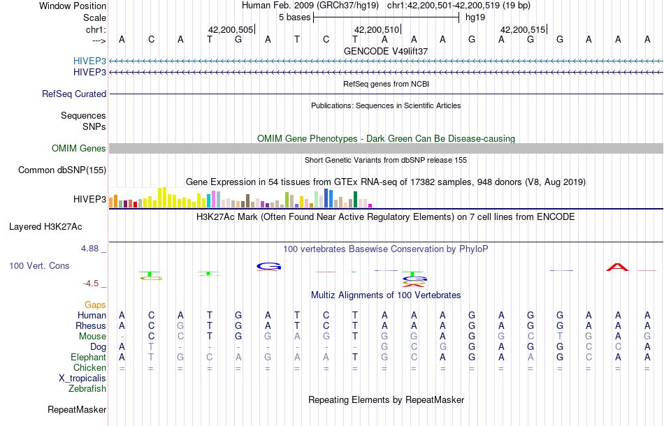Click the -4.5 PhyloP lower scale value
This screenshot has width=664, height=426.
[91, 284]
